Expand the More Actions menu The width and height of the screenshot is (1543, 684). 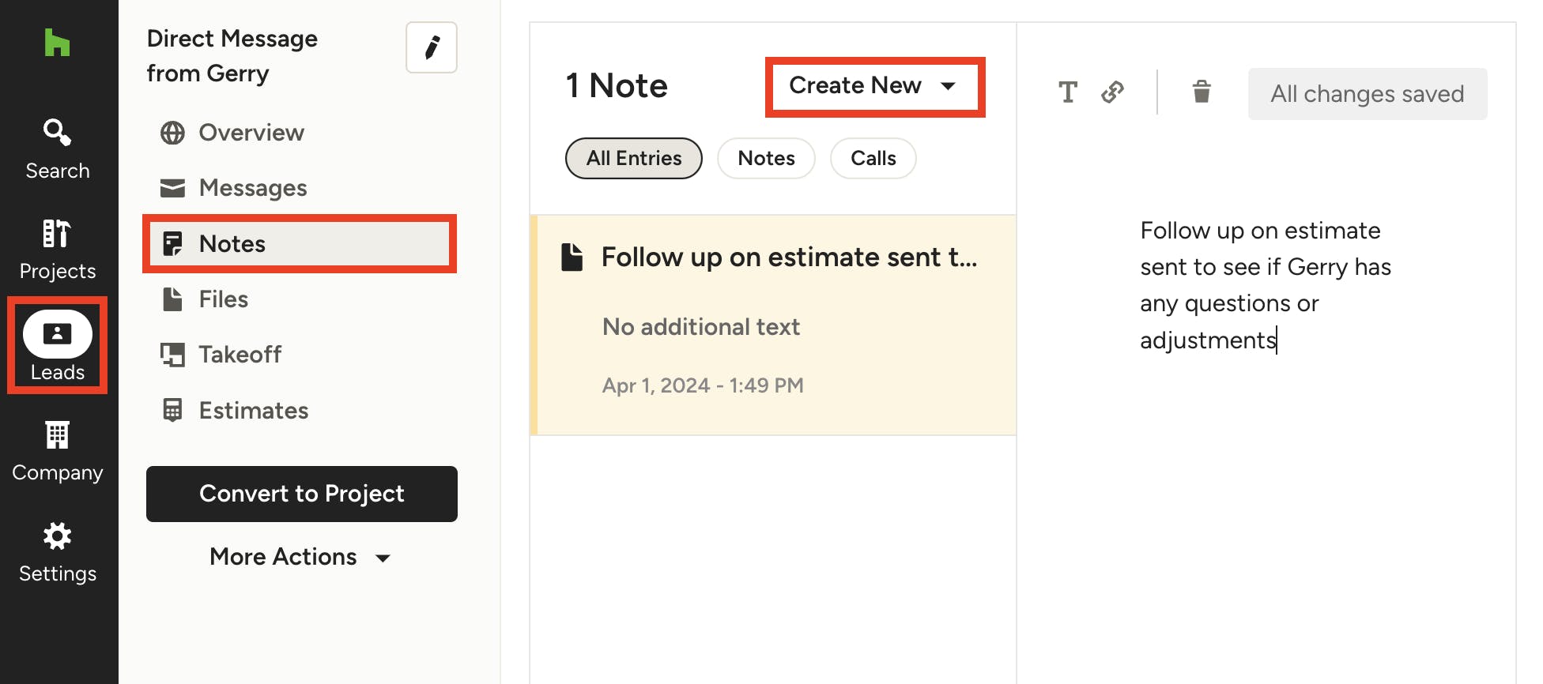300,557
